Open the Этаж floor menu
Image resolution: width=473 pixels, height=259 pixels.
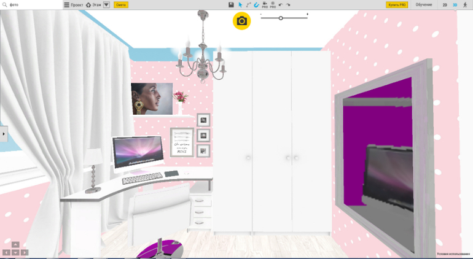93,5
